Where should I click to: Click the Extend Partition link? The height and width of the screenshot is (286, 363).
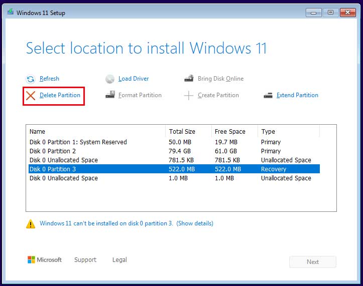click(298, 95)
